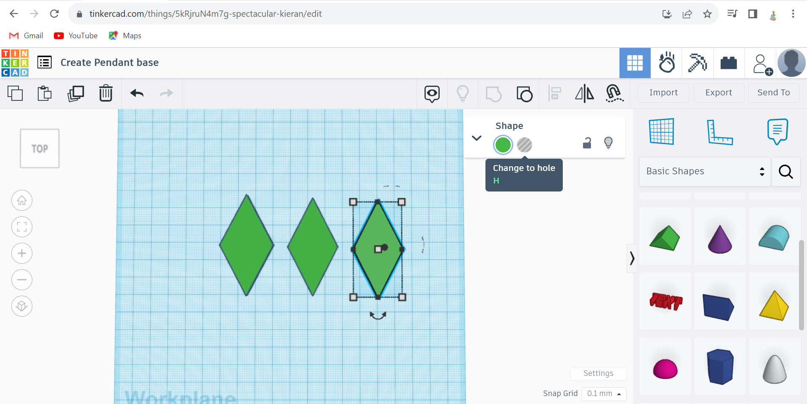Click the Tinkercad logo
Screen dimensions: 807x404
[x=15, y=63]
